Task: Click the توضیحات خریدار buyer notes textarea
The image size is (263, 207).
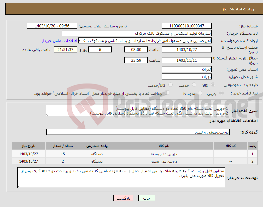Action: (x=121, y=178)
